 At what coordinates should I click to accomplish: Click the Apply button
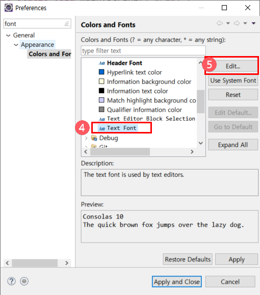pyautogui.click(x=237, y=259)
